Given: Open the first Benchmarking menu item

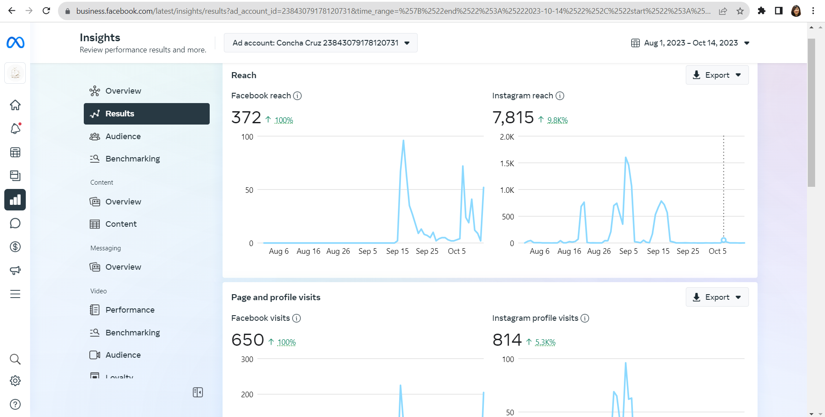Looking at the screenshot, I should coord(147,159).
